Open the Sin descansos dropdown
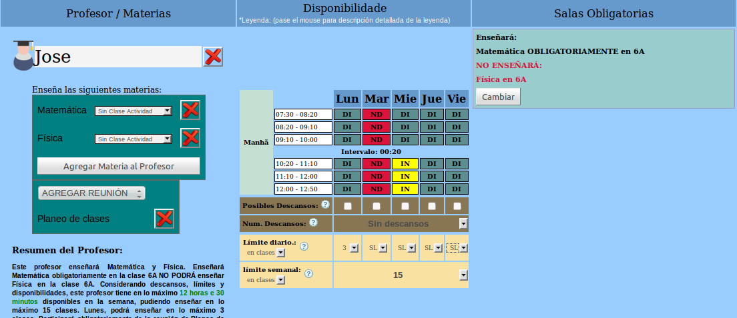Screen dimensions: 737x318 401,223
